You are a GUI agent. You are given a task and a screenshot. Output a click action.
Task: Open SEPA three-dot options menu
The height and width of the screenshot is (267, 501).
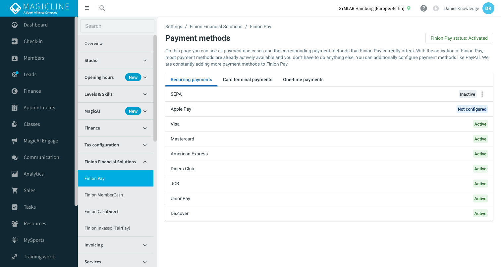coord(482,94)
